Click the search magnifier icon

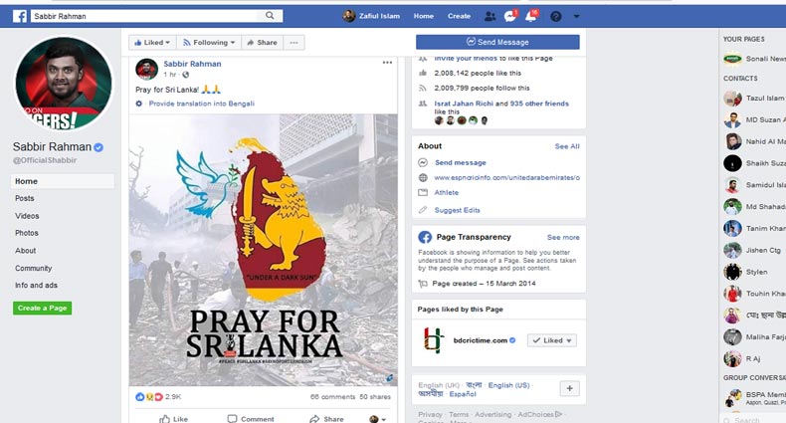click(x=270, y=16)
